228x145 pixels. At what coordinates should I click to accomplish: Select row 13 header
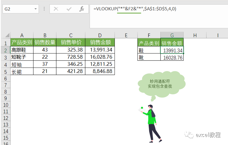pos(5,124)
